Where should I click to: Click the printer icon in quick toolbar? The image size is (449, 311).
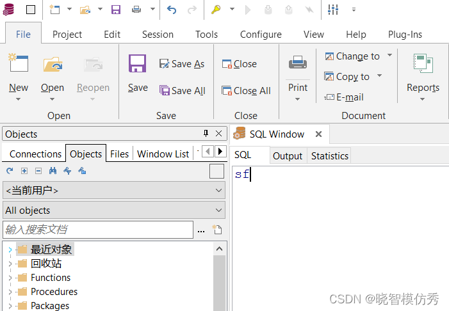[136, 10]
